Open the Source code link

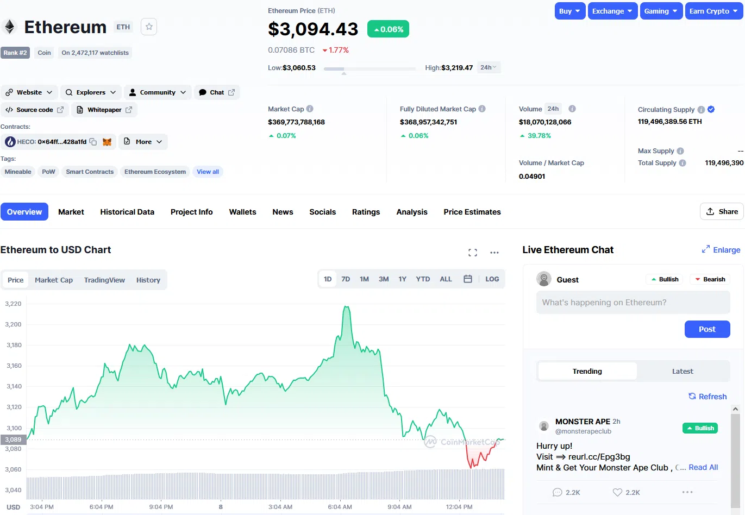click(x=35, y=110)
